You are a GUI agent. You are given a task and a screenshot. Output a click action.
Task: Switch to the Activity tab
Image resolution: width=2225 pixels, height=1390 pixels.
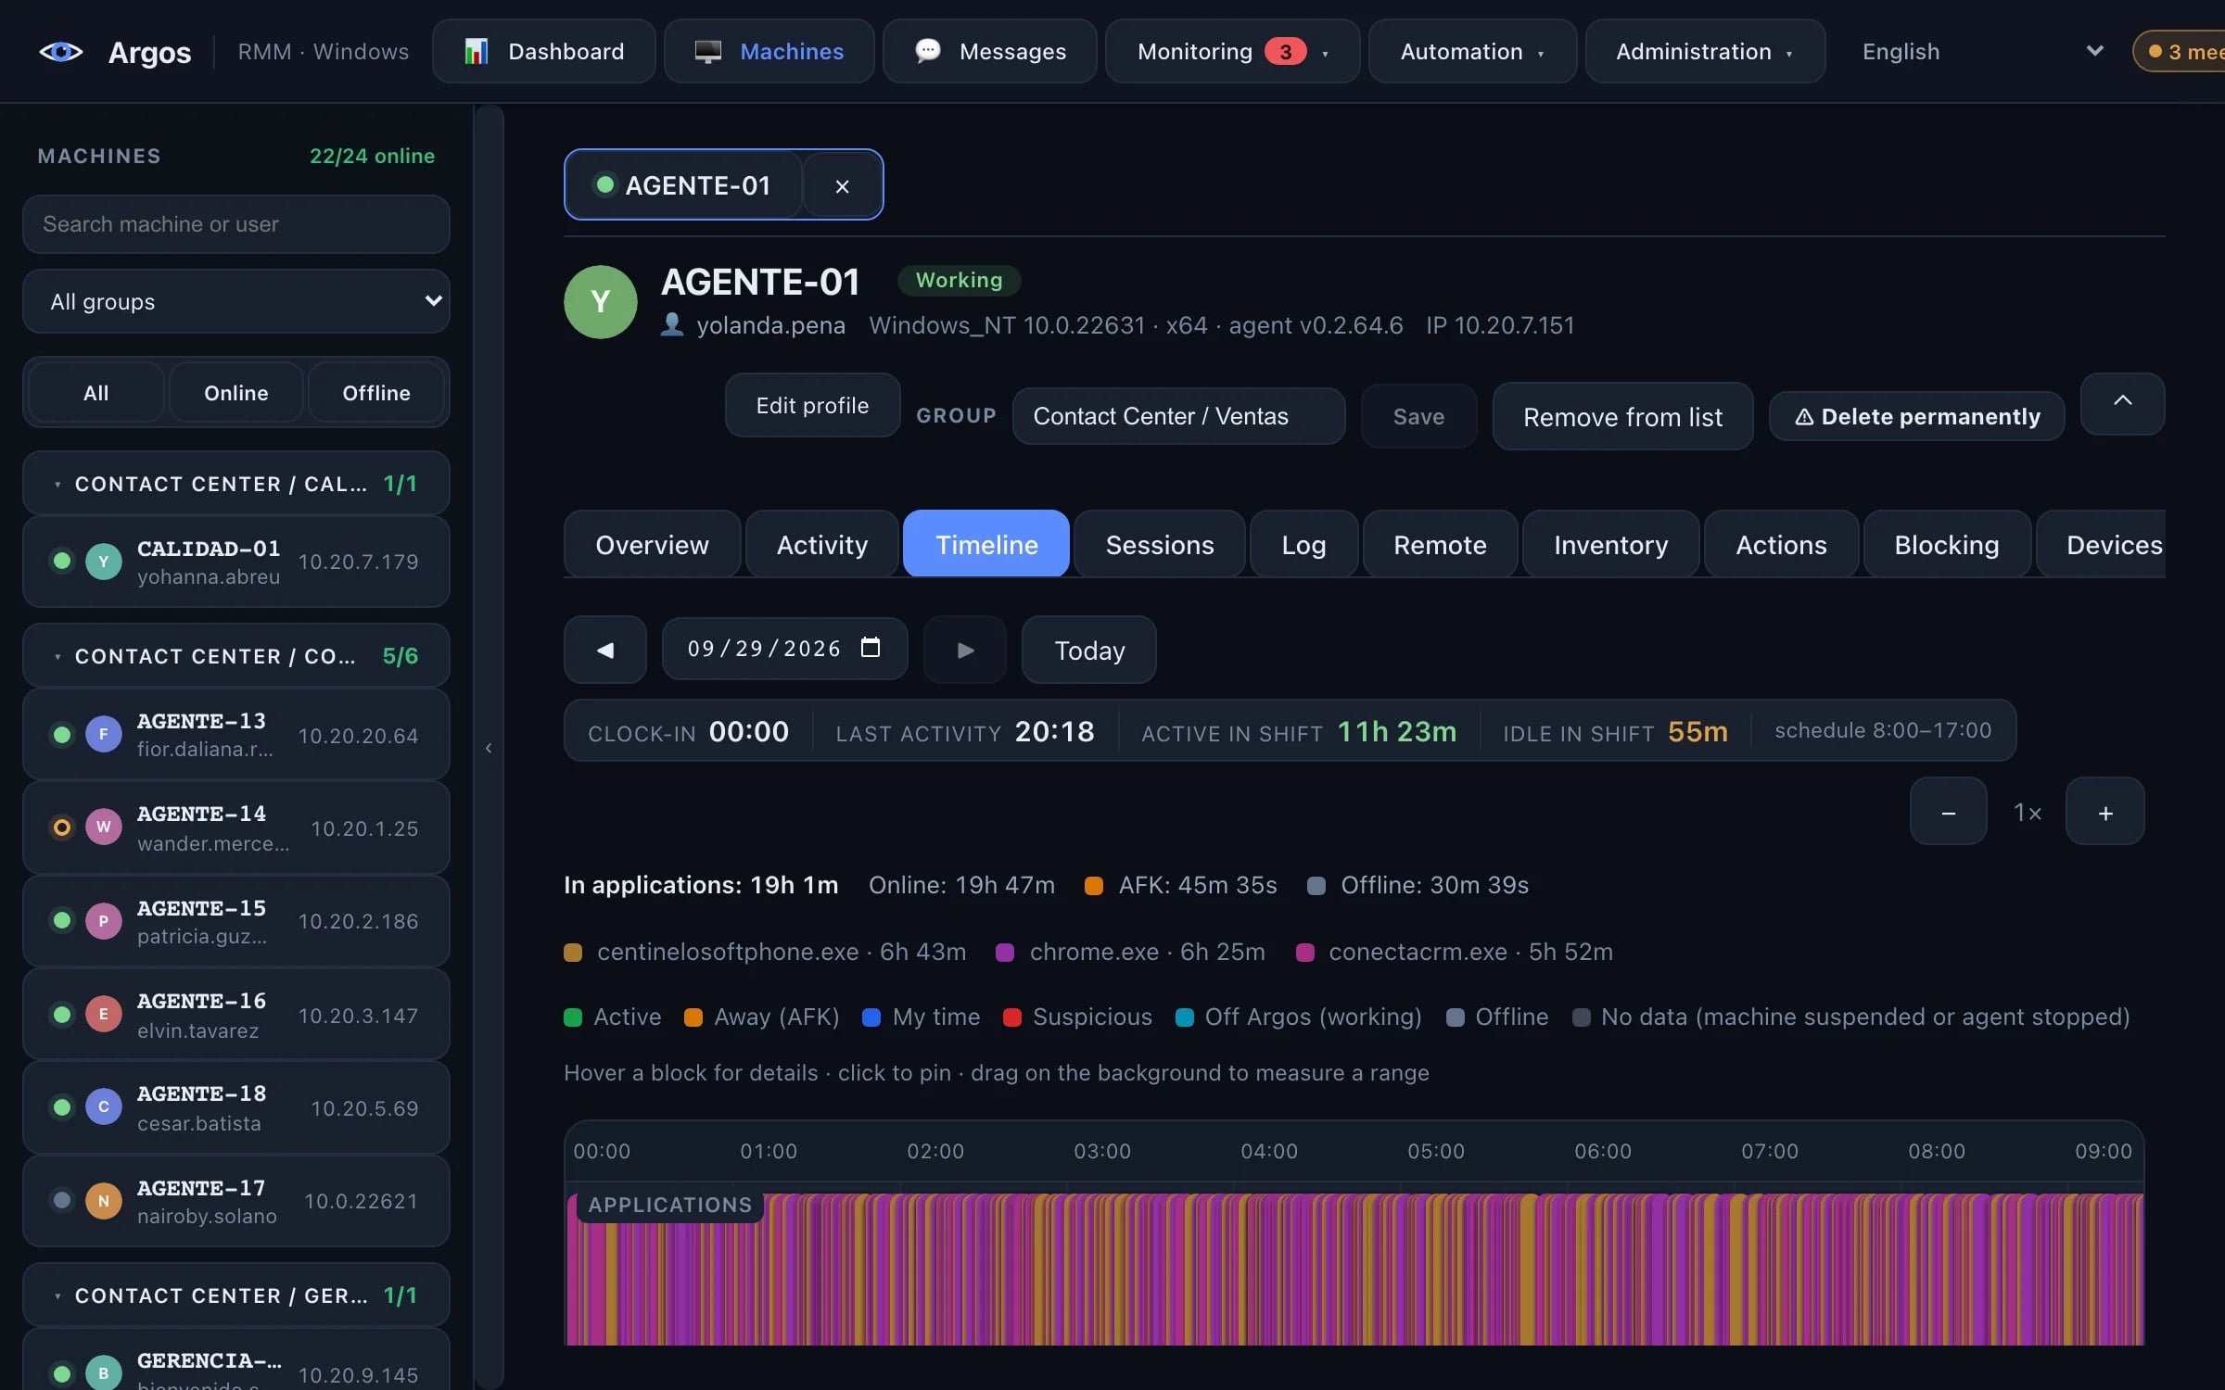pos(822,545)
